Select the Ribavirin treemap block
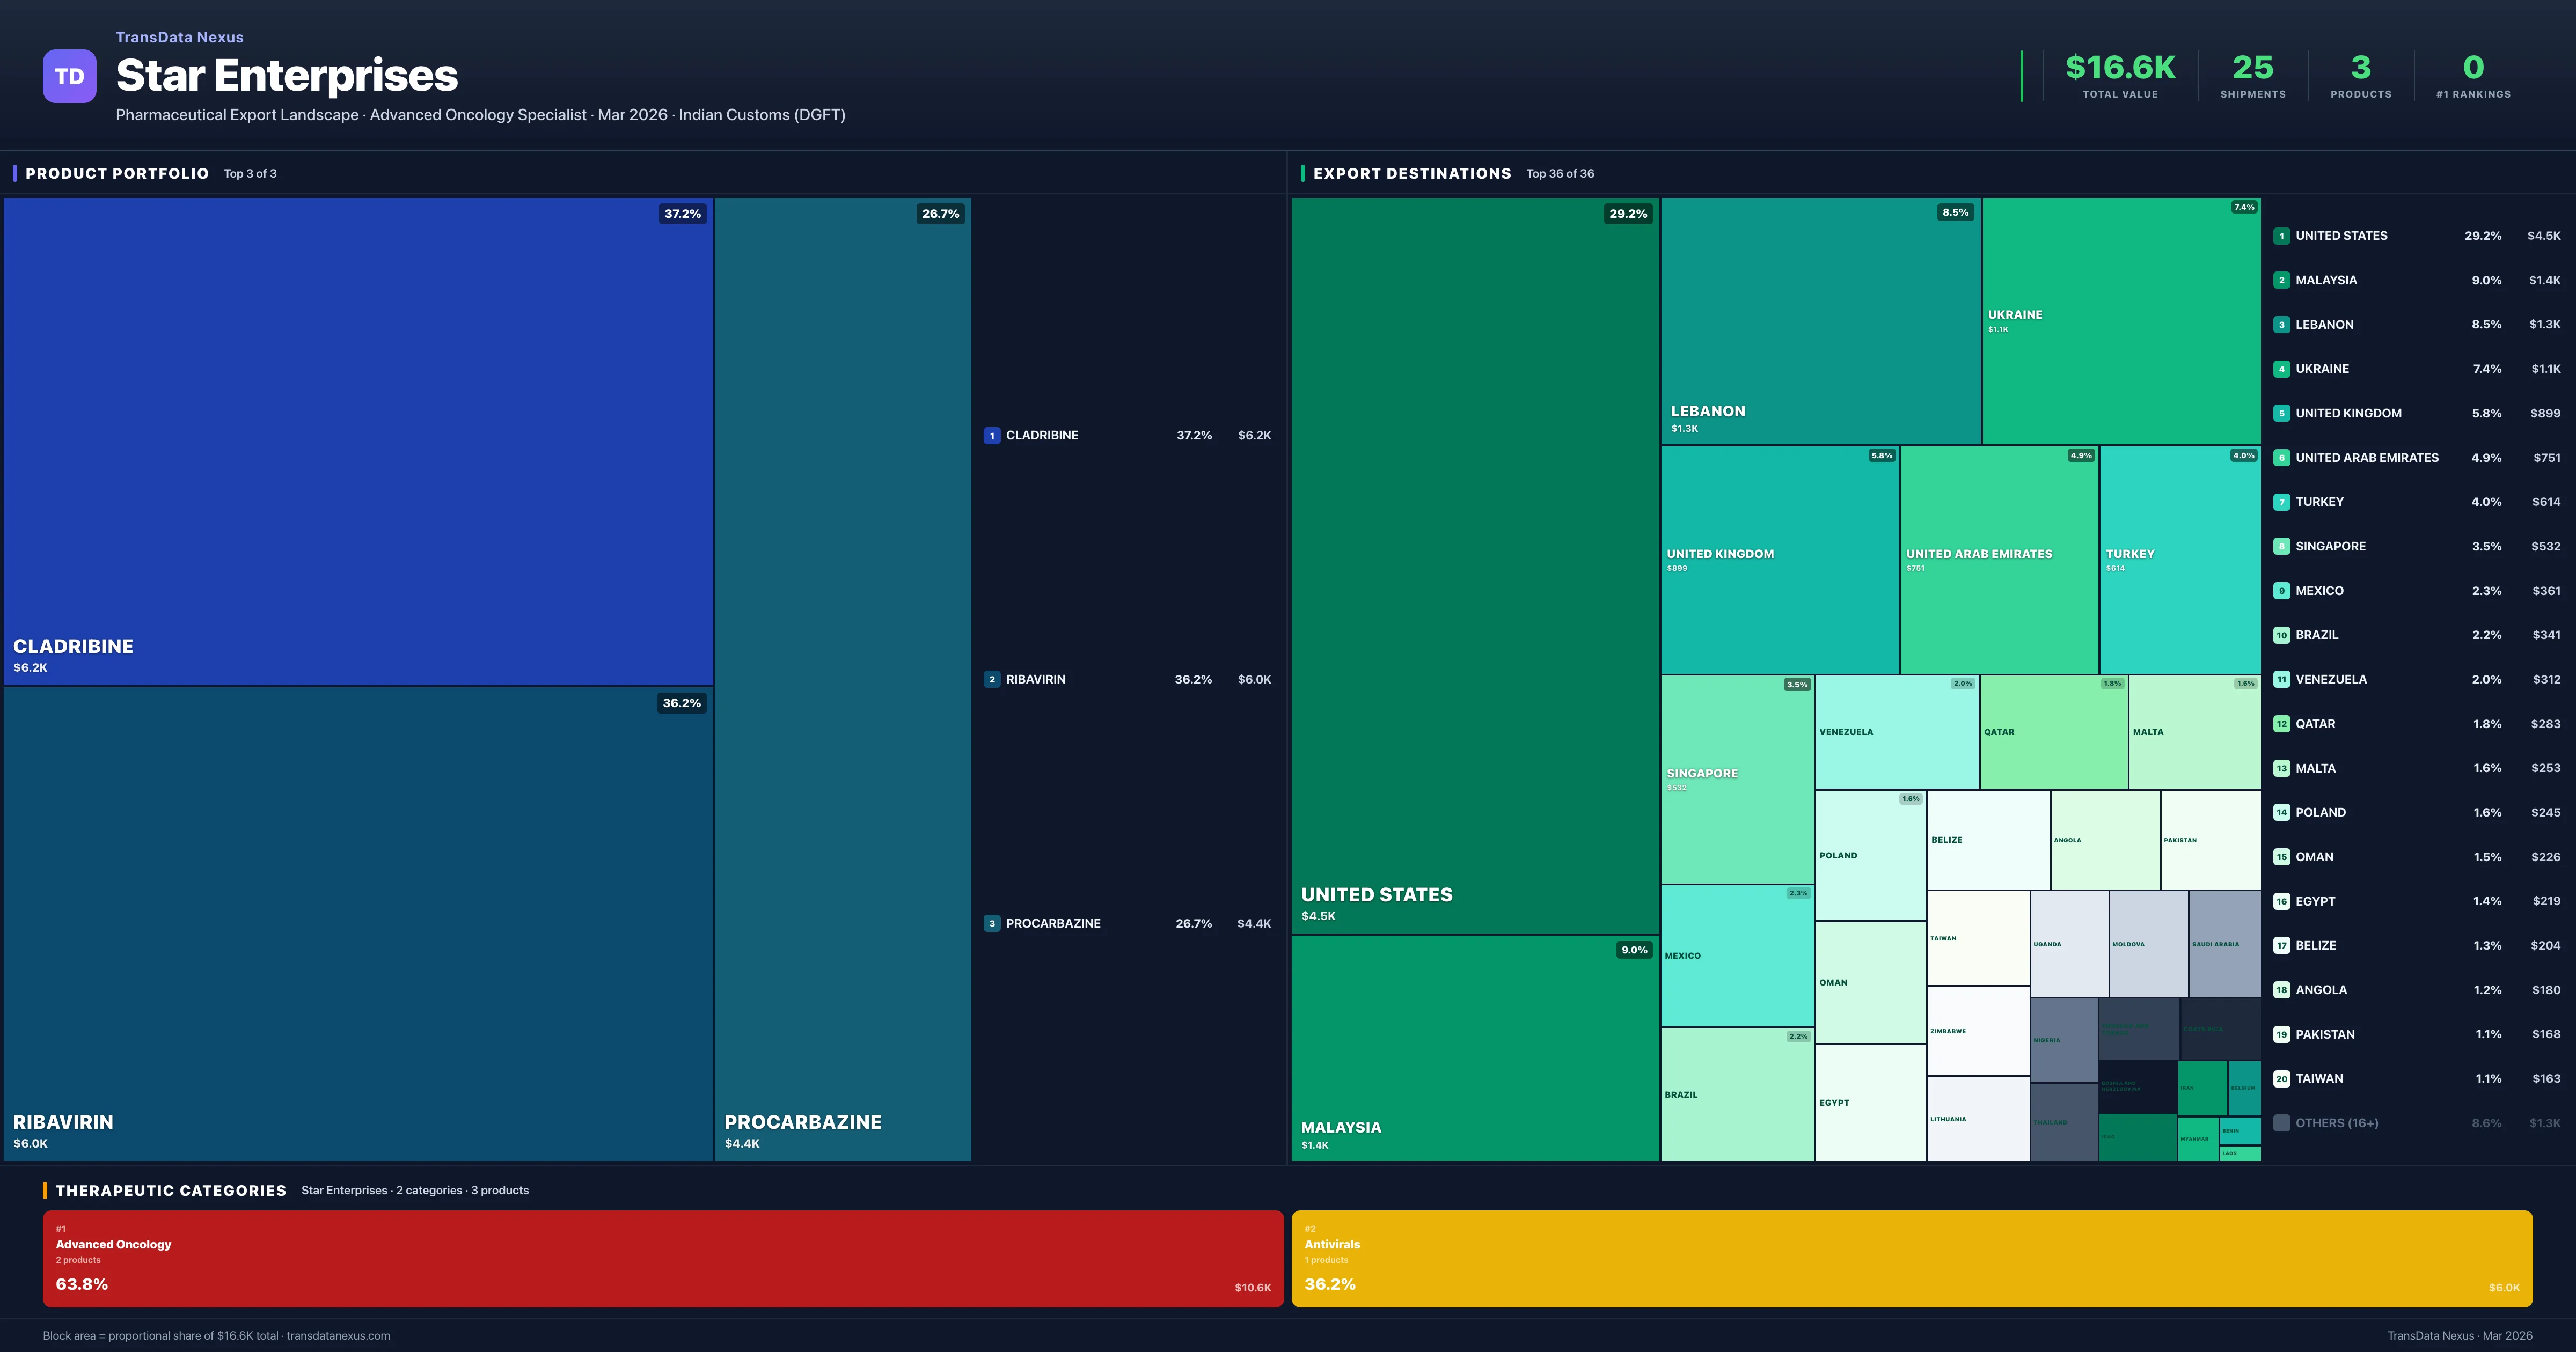Viewport: 2576px width, 1352px height. coord(358,925)
